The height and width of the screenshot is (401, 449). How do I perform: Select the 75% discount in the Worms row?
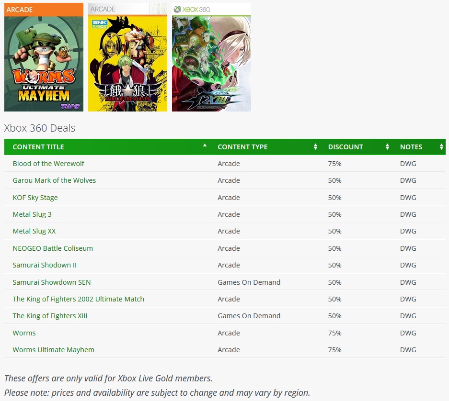(335, 333)
